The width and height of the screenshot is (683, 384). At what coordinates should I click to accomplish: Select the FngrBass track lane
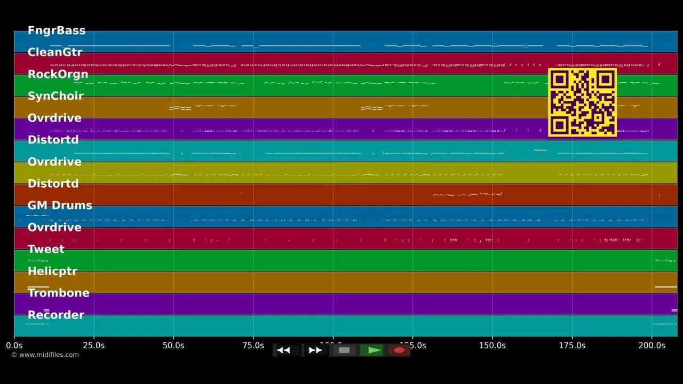tap(346, 42)
